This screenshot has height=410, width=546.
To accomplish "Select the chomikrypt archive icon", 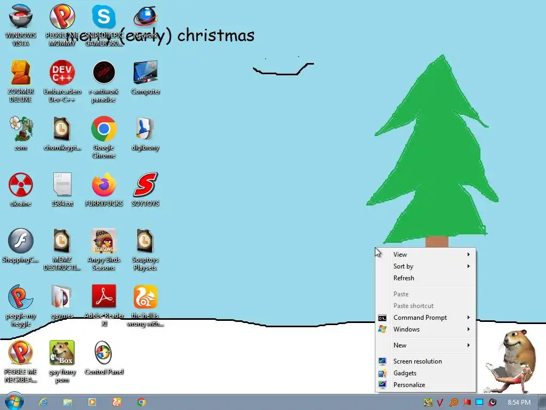I will click(62, 134).
